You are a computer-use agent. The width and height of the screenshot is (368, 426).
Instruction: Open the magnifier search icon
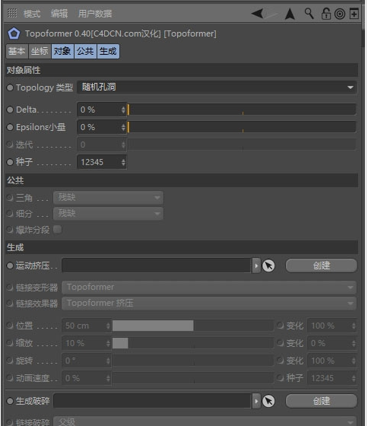click(x=309, y=14)
